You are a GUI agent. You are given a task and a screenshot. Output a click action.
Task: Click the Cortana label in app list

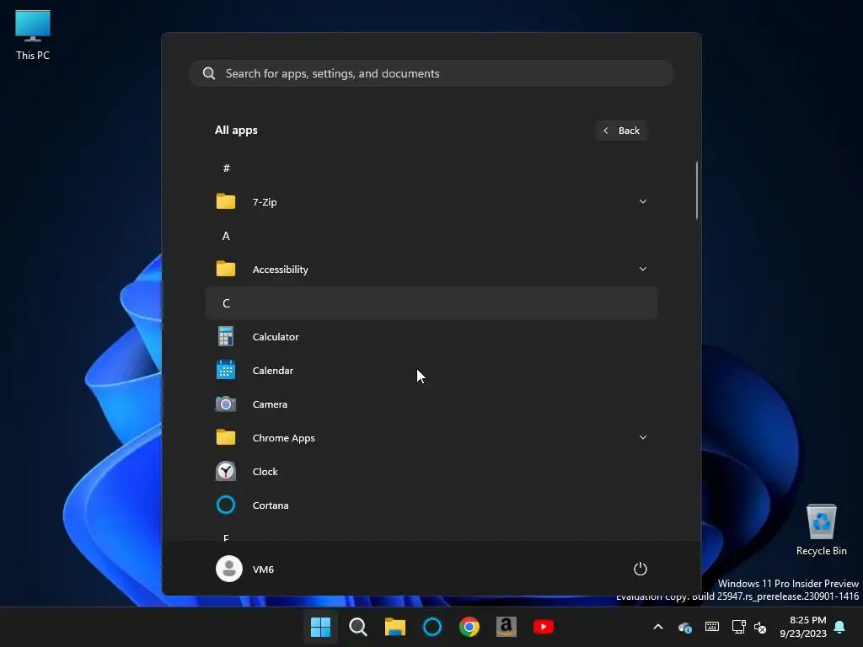[271, 505]
